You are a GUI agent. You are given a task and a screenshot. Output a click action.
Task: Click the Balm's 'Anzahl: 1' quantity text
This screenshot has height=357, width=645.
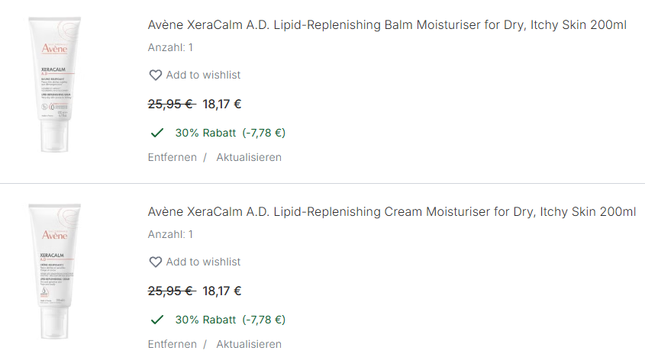(170, 47)
